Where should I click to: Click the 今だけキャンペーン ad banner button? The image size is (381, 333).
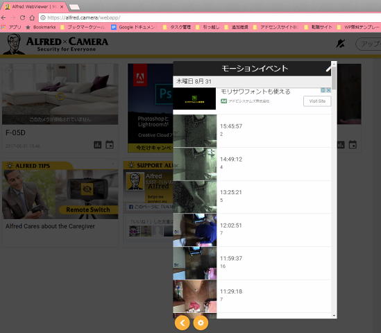[151, 148]
